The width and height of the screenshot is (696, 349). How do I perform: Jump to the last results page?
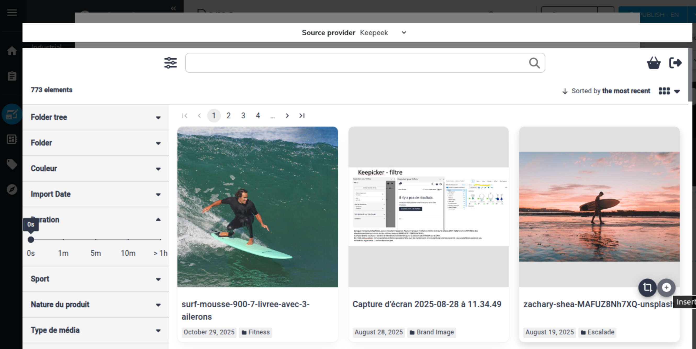coord(302,116)
